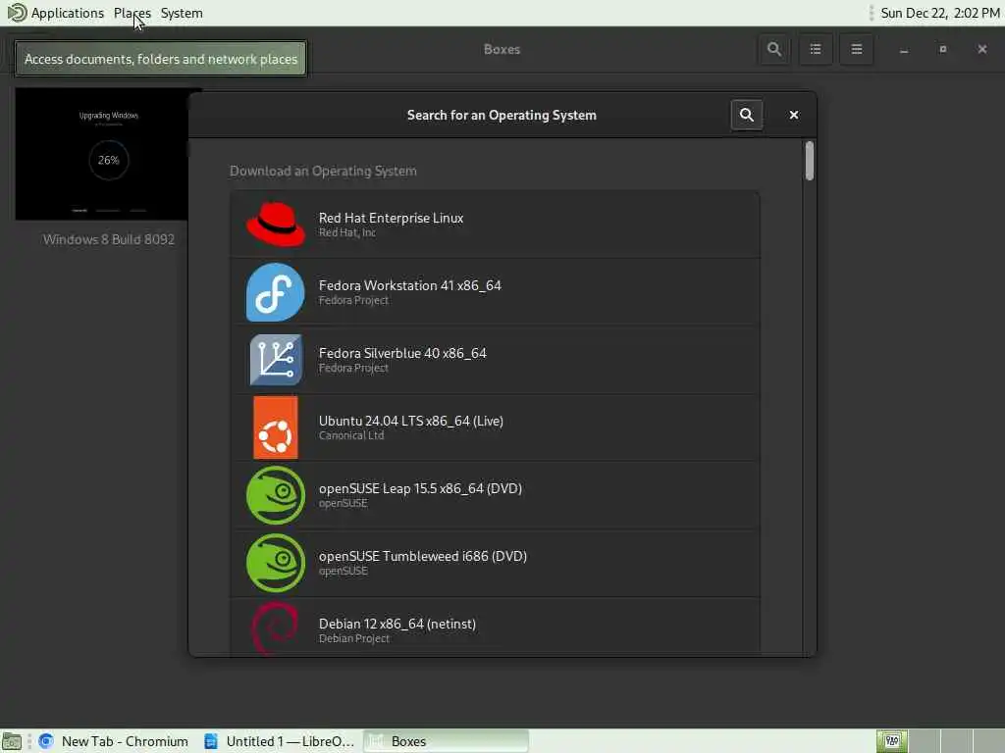
Task: Select Red Hat Enterprise Linux logo
Action: (276, 225)
